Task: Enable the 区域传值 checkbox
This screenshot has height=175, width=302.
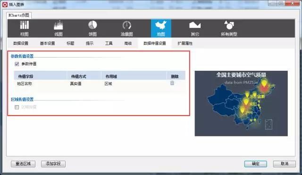Action: coord(17,107)
